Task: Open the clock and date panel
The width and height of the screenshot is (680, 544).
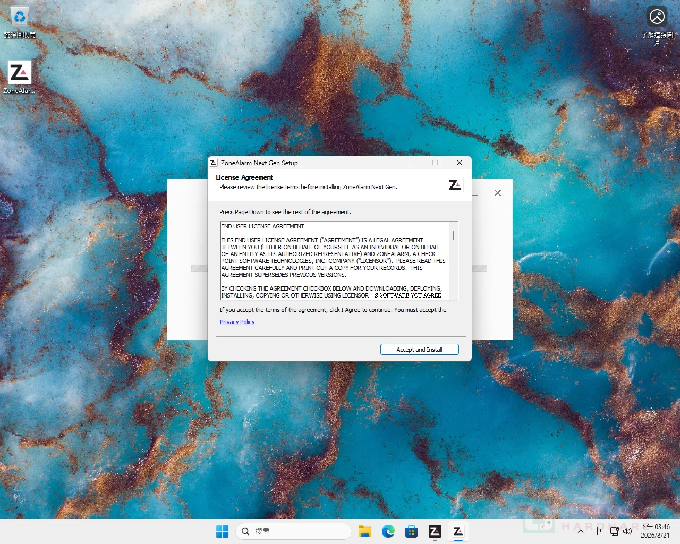Action: click(655, 531)
